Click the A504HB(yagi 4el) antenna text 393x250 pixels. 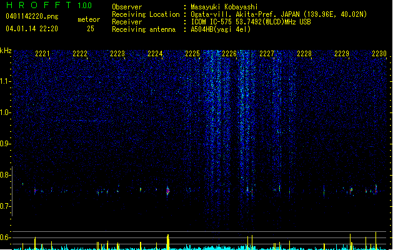(221, 29)
